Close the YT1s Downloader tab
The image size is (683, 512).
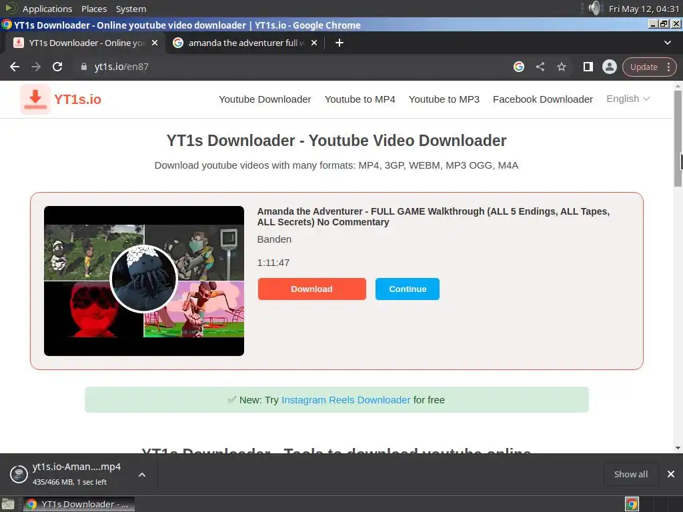[155, 43]
